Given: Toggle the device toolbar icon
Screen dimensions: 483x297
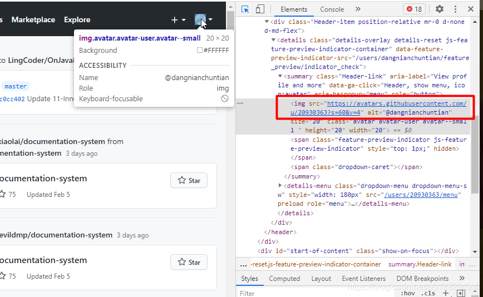Looking at the screenshot, I should click(260, 9).
